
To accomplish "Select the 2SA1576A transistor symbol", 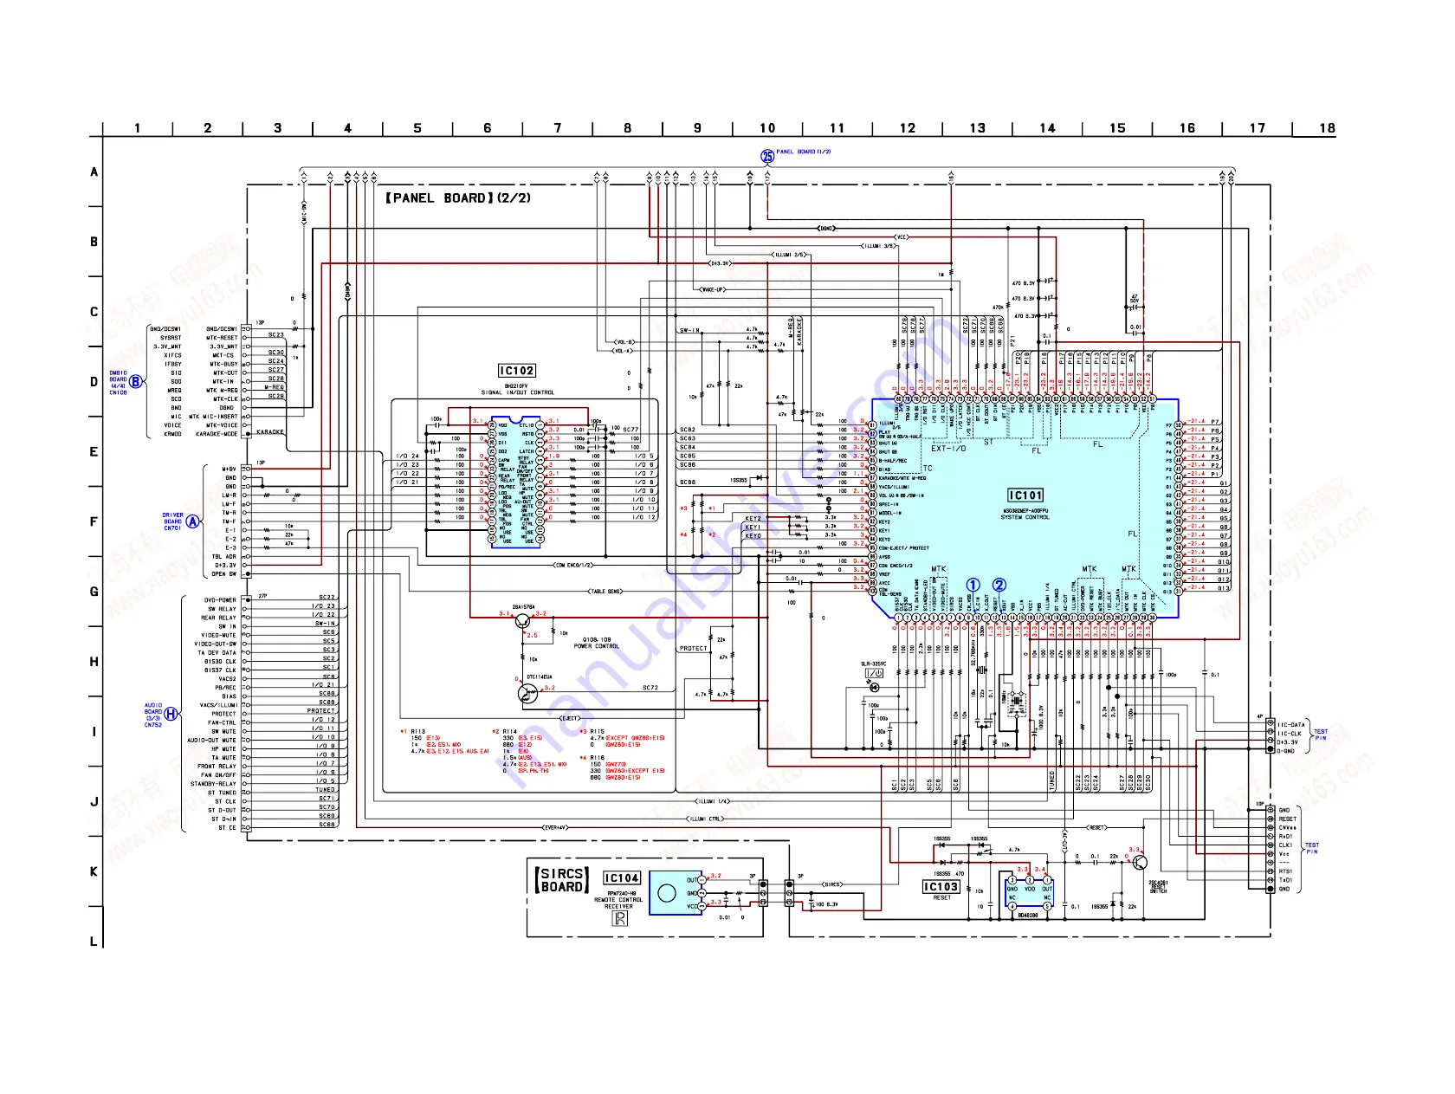I will 523,621.
